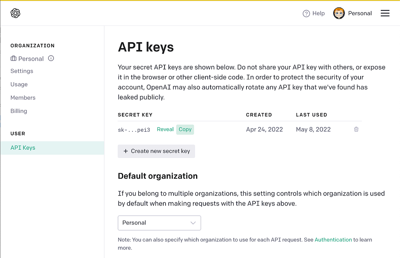Copy the sk-...pei3 secret key
The width and height of the screenshot is (400, 258).
tap(185, 129)
